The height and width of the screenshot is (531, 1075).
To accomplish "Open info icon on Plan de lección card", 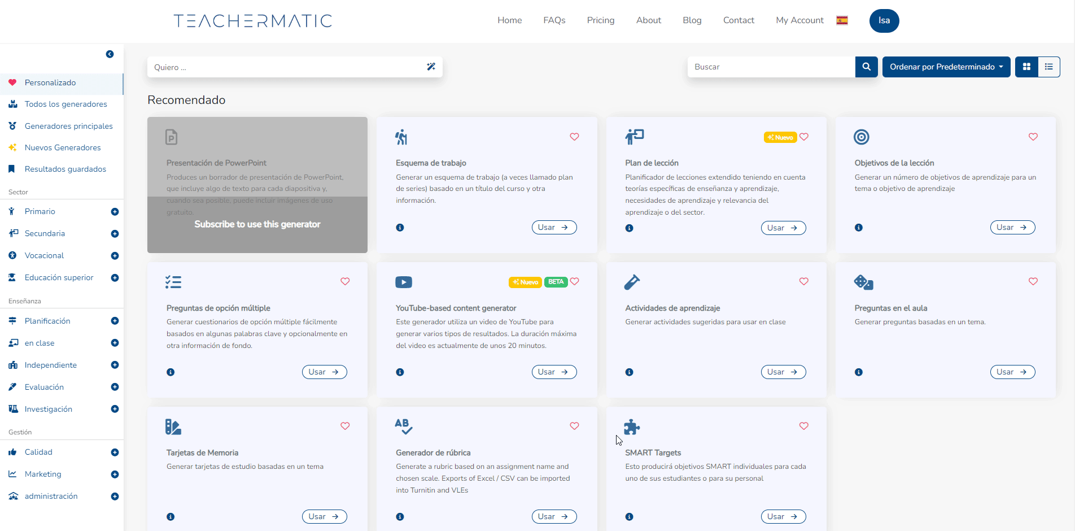I will [x=629, y=228].
